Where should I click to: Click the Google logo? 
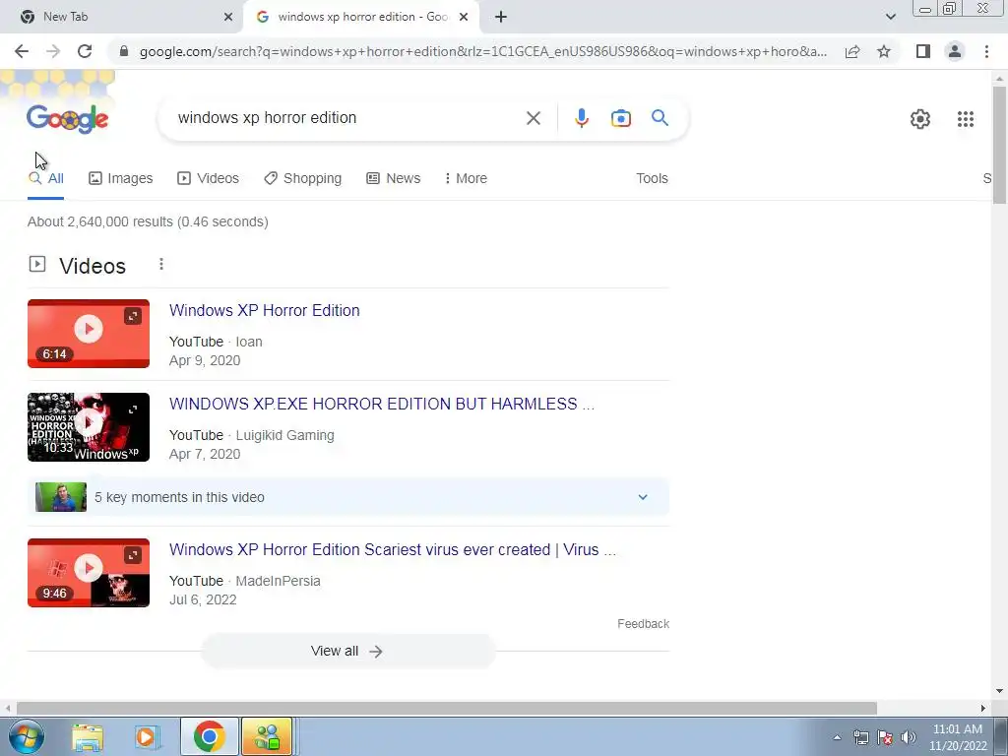[68, 118]
